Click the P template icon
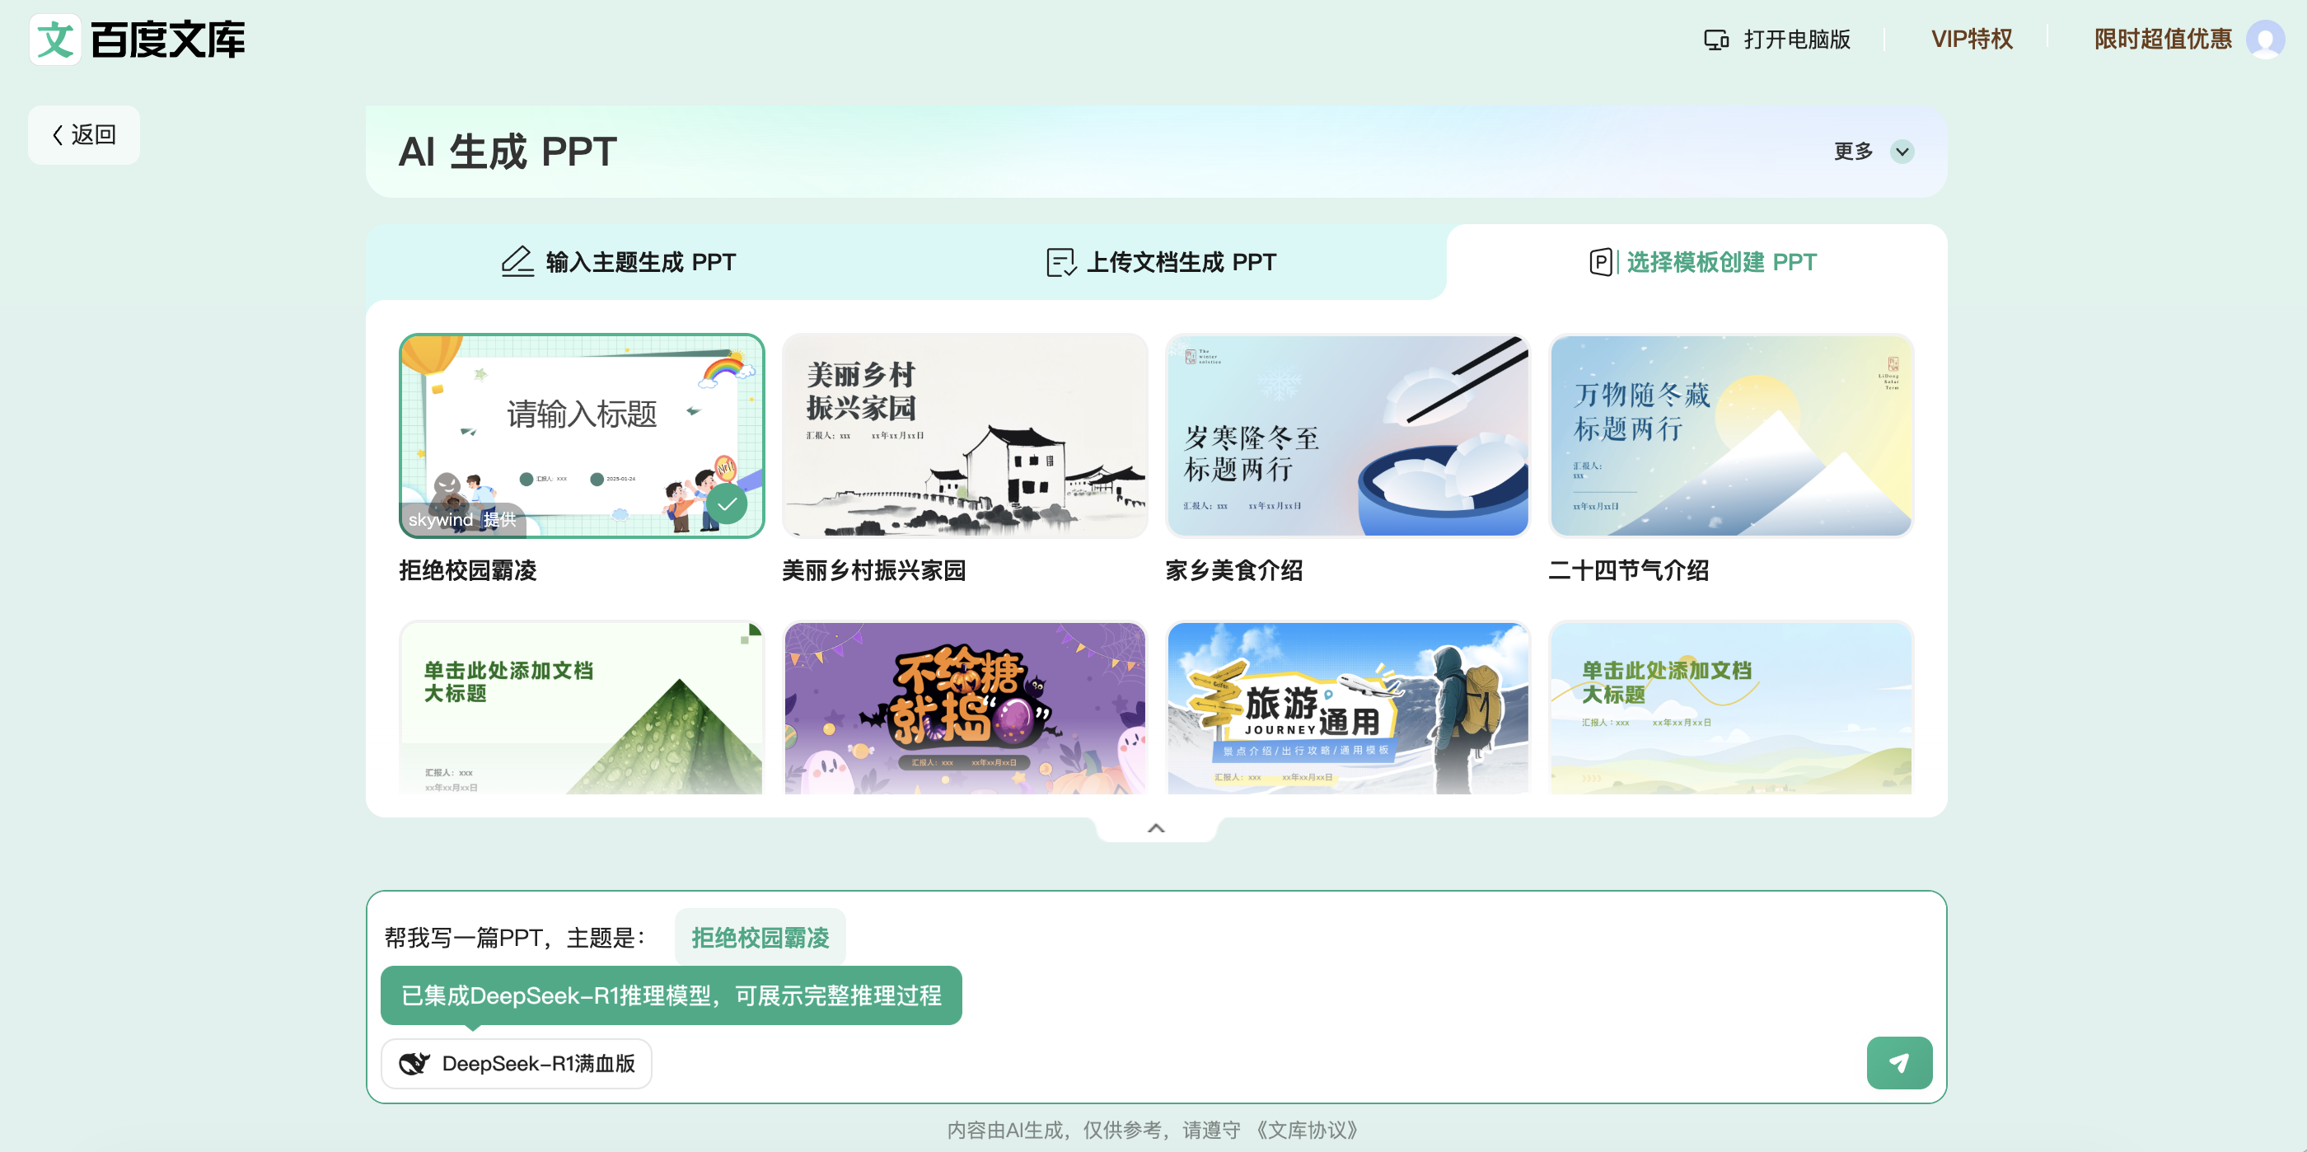Viewport: 2307px width, 1152px height. pyautogui.click(x=1600, y=263)
